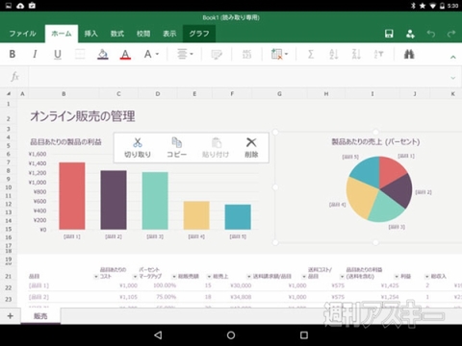The image size is (462, 346).
Task: Select column G header
Action: [279, 94]
